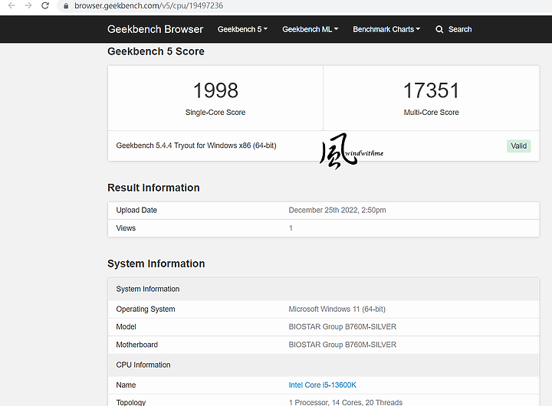Viewport: 552px width, 406px height.
Task: Open the Geekbench Browser home link
Action: point(155,29)
